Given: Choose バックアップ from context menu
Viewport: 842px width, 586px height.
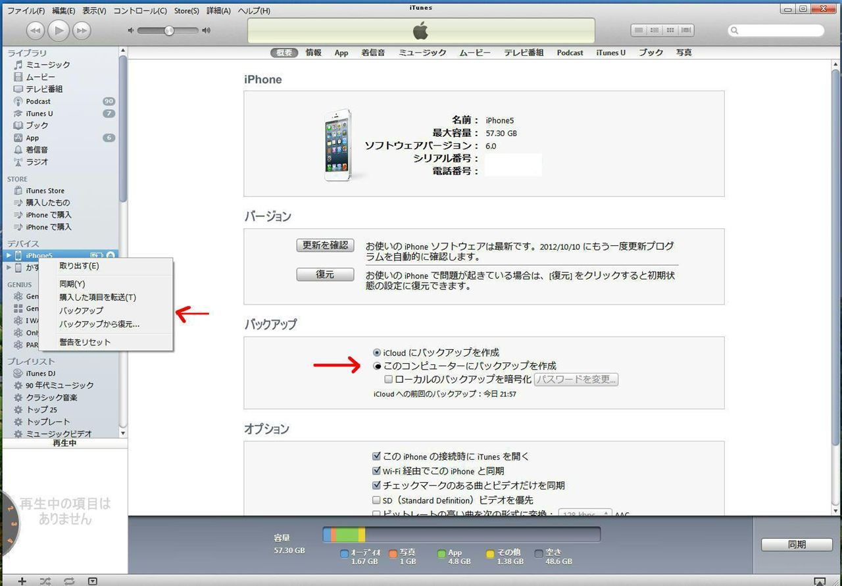Looking at the screenshot, I should click(x=106, y=310).
